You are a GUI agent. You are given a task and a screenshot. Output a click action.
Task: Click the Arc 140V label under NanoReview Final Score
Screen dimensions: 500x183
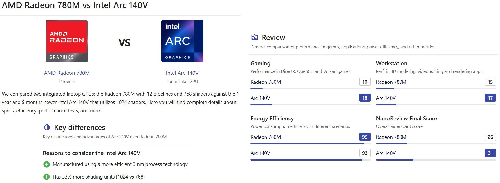click(x=386, y=153)
